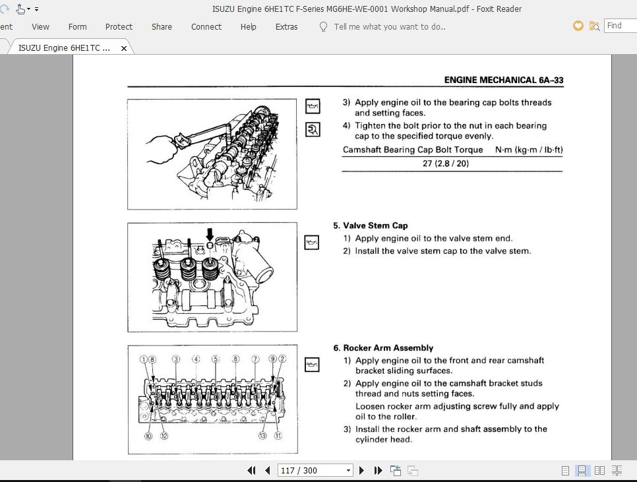Click into the Find search field
This screenshot has height=482, width=637.
(621, 26)
